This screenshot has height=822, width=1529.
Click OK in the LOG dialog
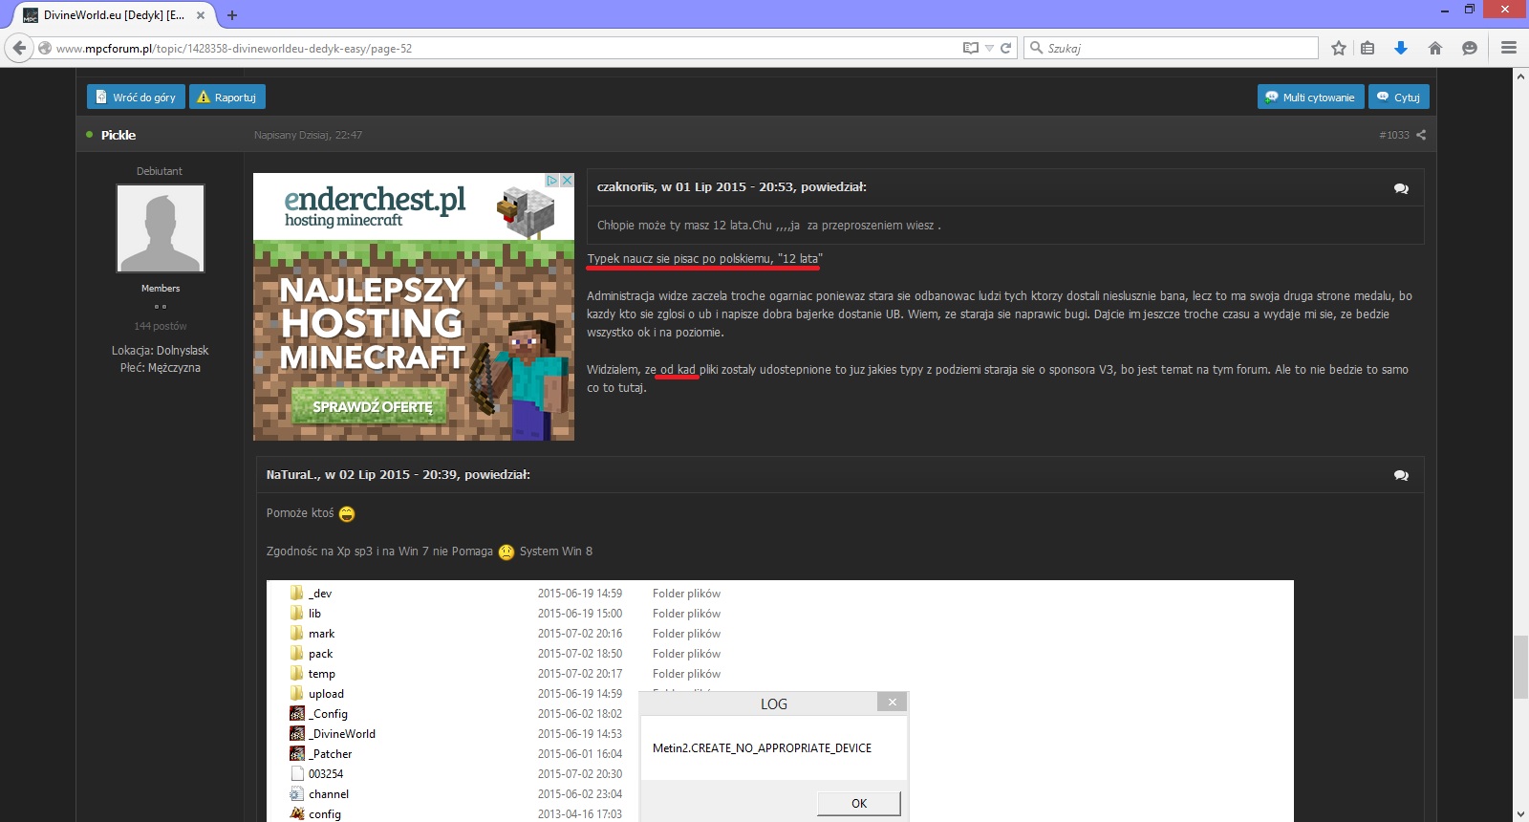tap(858, 803)
